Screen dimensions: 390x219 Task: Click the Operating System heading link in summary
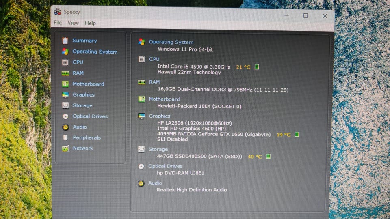click(171, 42)
